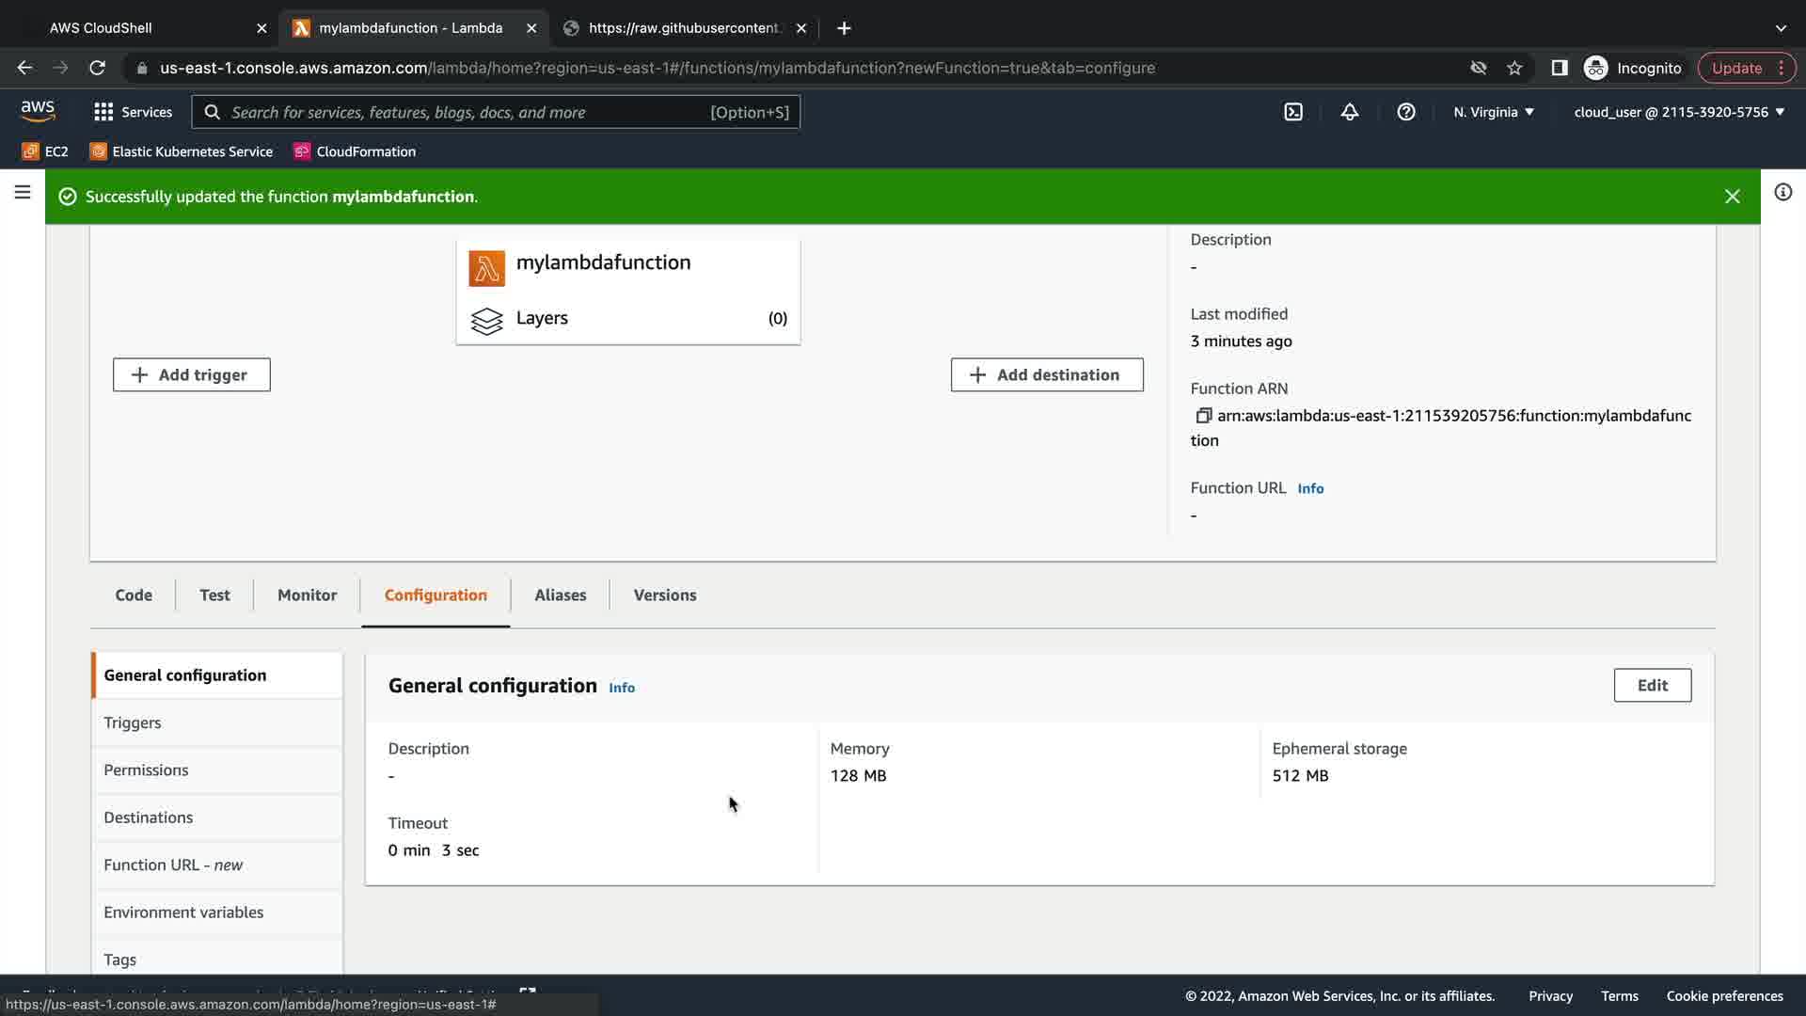Copy the Function ARN using copy icon
Image resolution: width=1806 pixels, height=1016 pixels.
[x=1203, y=416]
